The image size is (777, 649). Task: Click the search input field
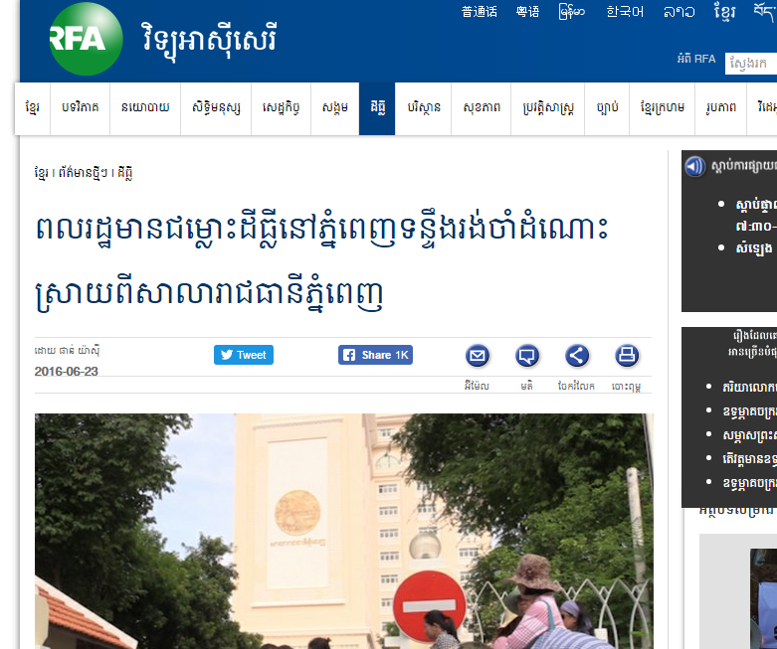click(x=751, y=64)
